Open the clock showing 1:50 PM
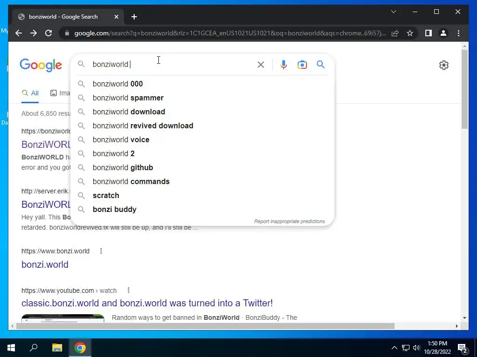The width and height of the screenshot is (477, 357). [x=437, y=348]
